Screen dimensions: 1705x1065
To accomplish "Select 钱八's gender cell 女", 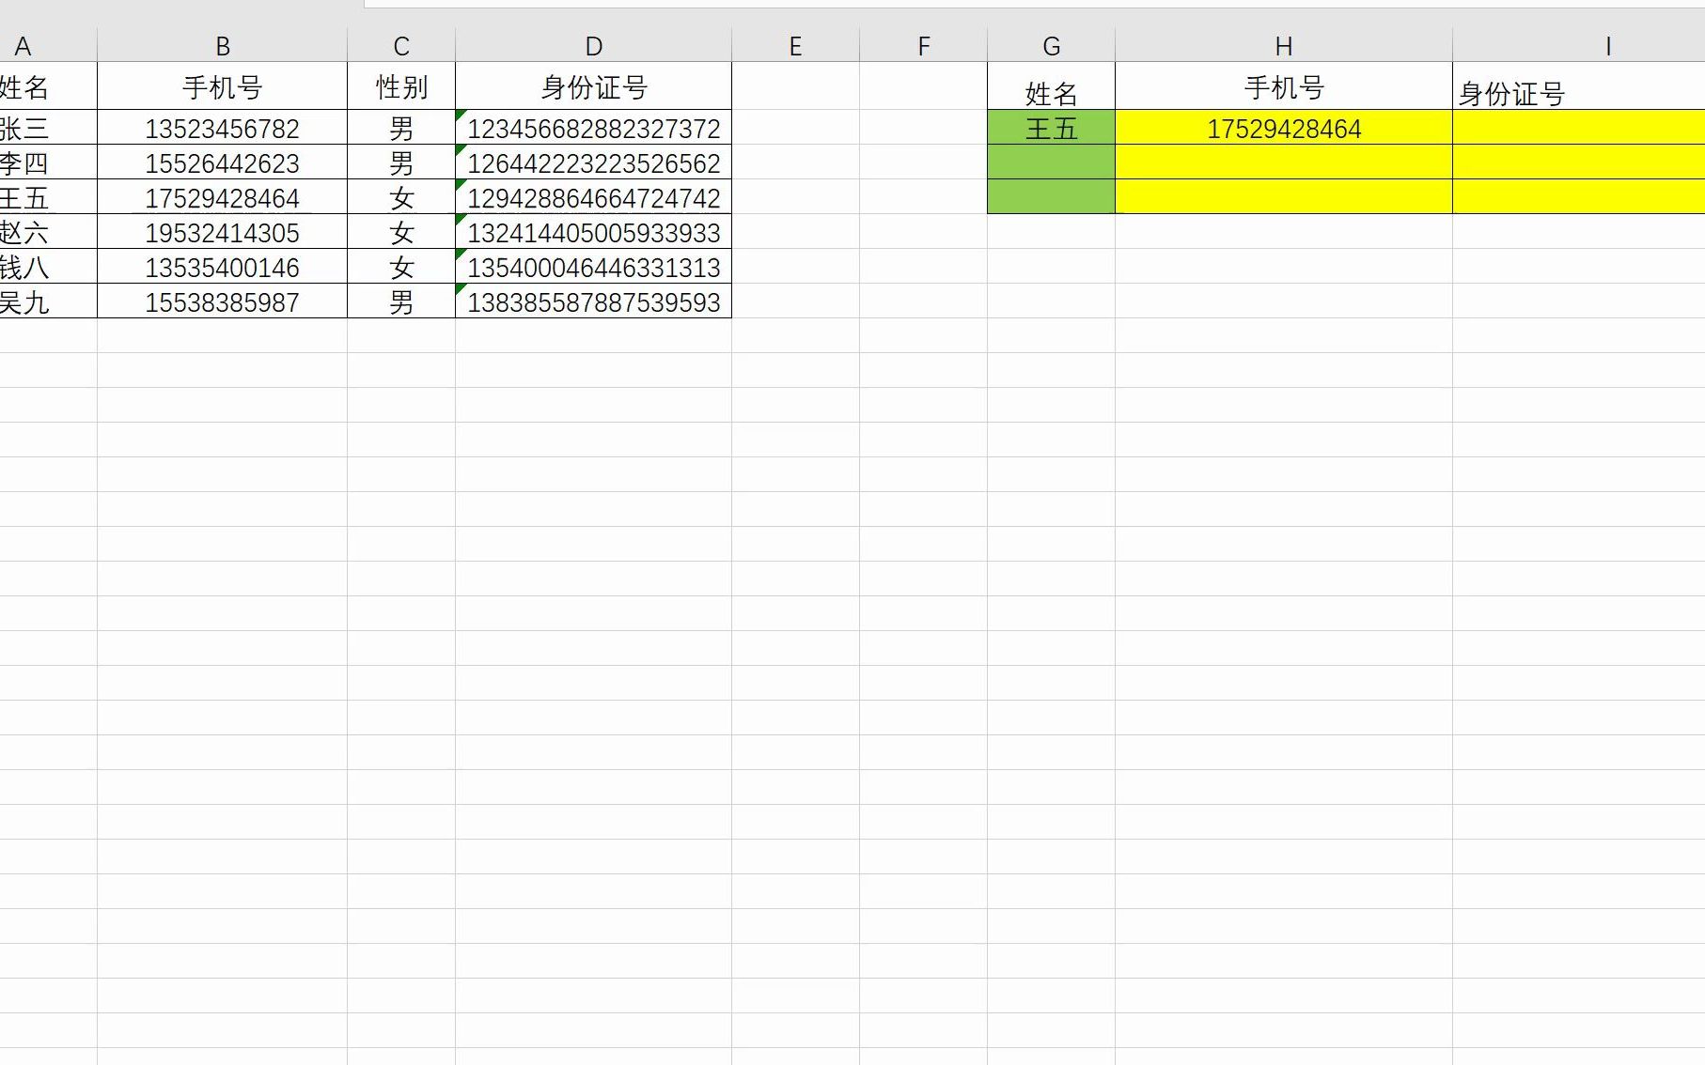I will [x=401, y=267].
